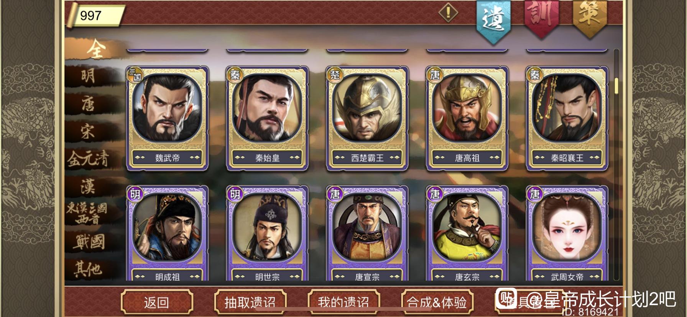This screenshot has height=317, width=687.
Task: Open the 唐玄宗 emperor card
Action: click(x=467, y=234)
